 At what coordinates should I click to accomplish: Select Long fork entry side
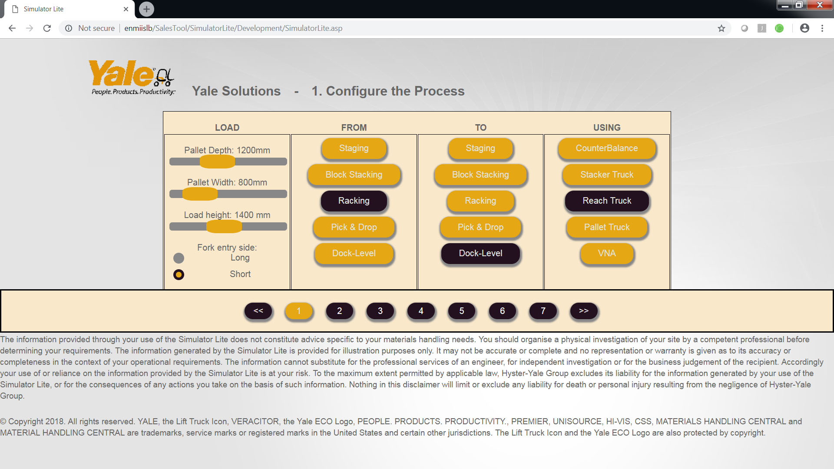(179, 258)
